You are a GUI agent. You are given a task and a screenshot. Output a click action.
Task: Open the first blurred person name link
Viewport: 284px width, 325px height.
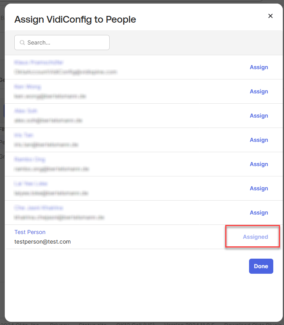(39, 62)
